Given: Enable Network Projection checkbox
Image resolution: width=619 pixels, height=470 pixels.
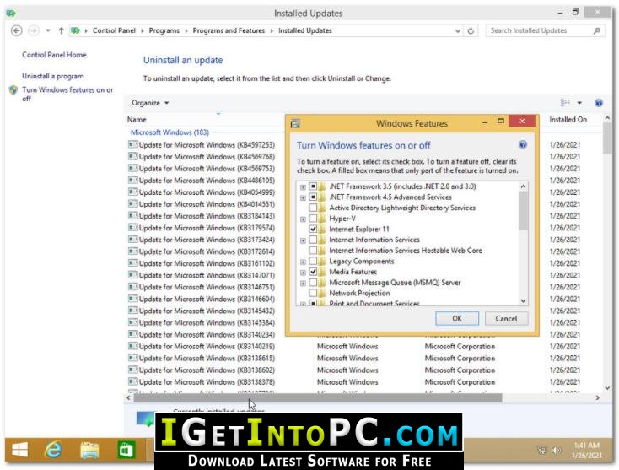Looking at the screenshot, I should click(313, 293).
